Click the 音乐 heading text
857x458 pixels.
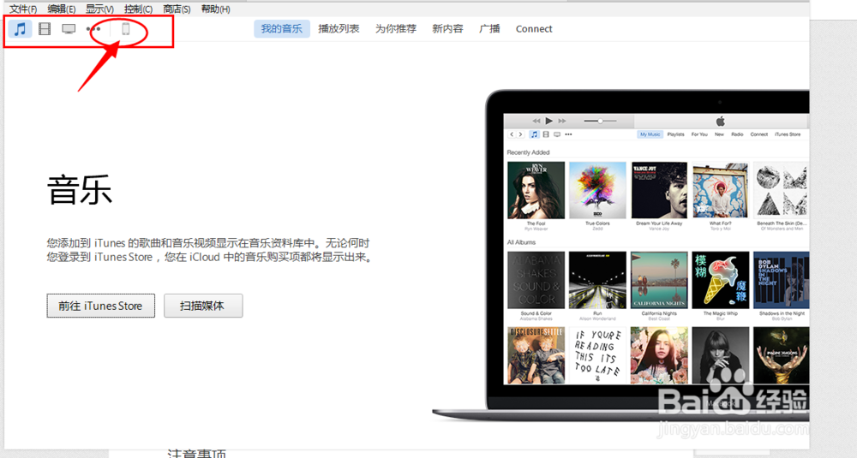click(80, 190)
